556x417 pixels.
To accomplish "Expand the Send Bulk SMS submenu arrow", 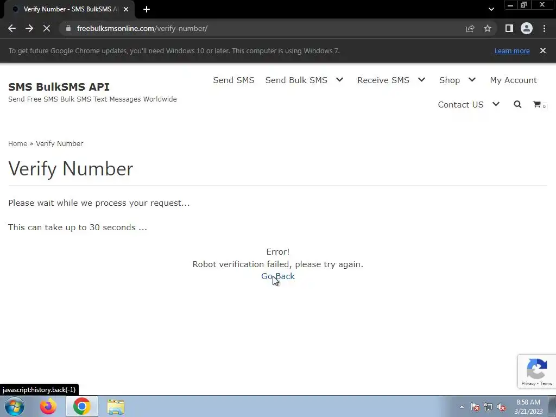I will tap(340, 80).
